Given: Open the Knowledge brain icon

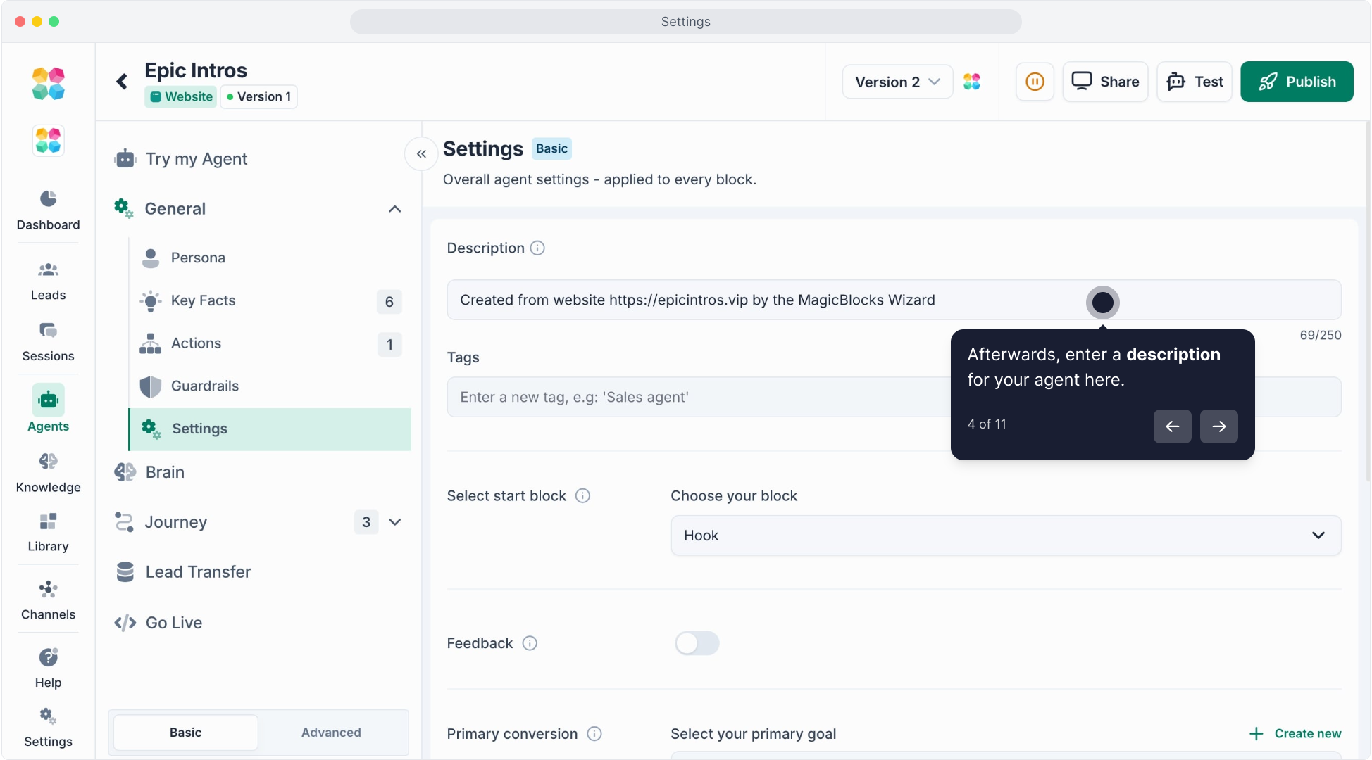Looking at the screenshot, I should tap(48, 462).
